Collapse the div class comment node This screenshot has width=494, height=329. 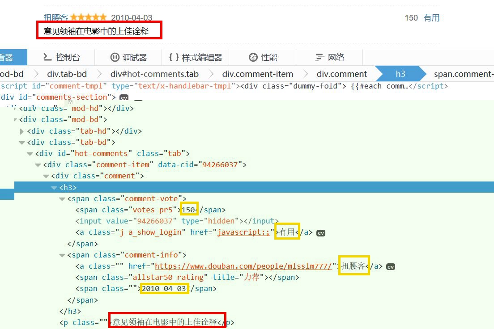46,176
